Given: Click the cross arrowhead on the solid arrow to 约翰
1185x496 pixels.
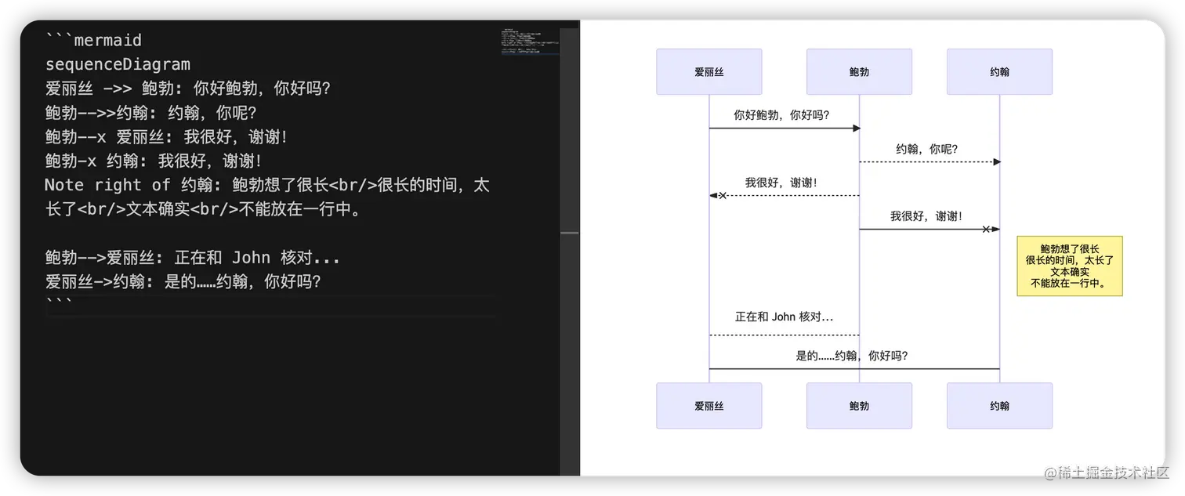Looking at the screenshot, I should click(x=986, y=229).
